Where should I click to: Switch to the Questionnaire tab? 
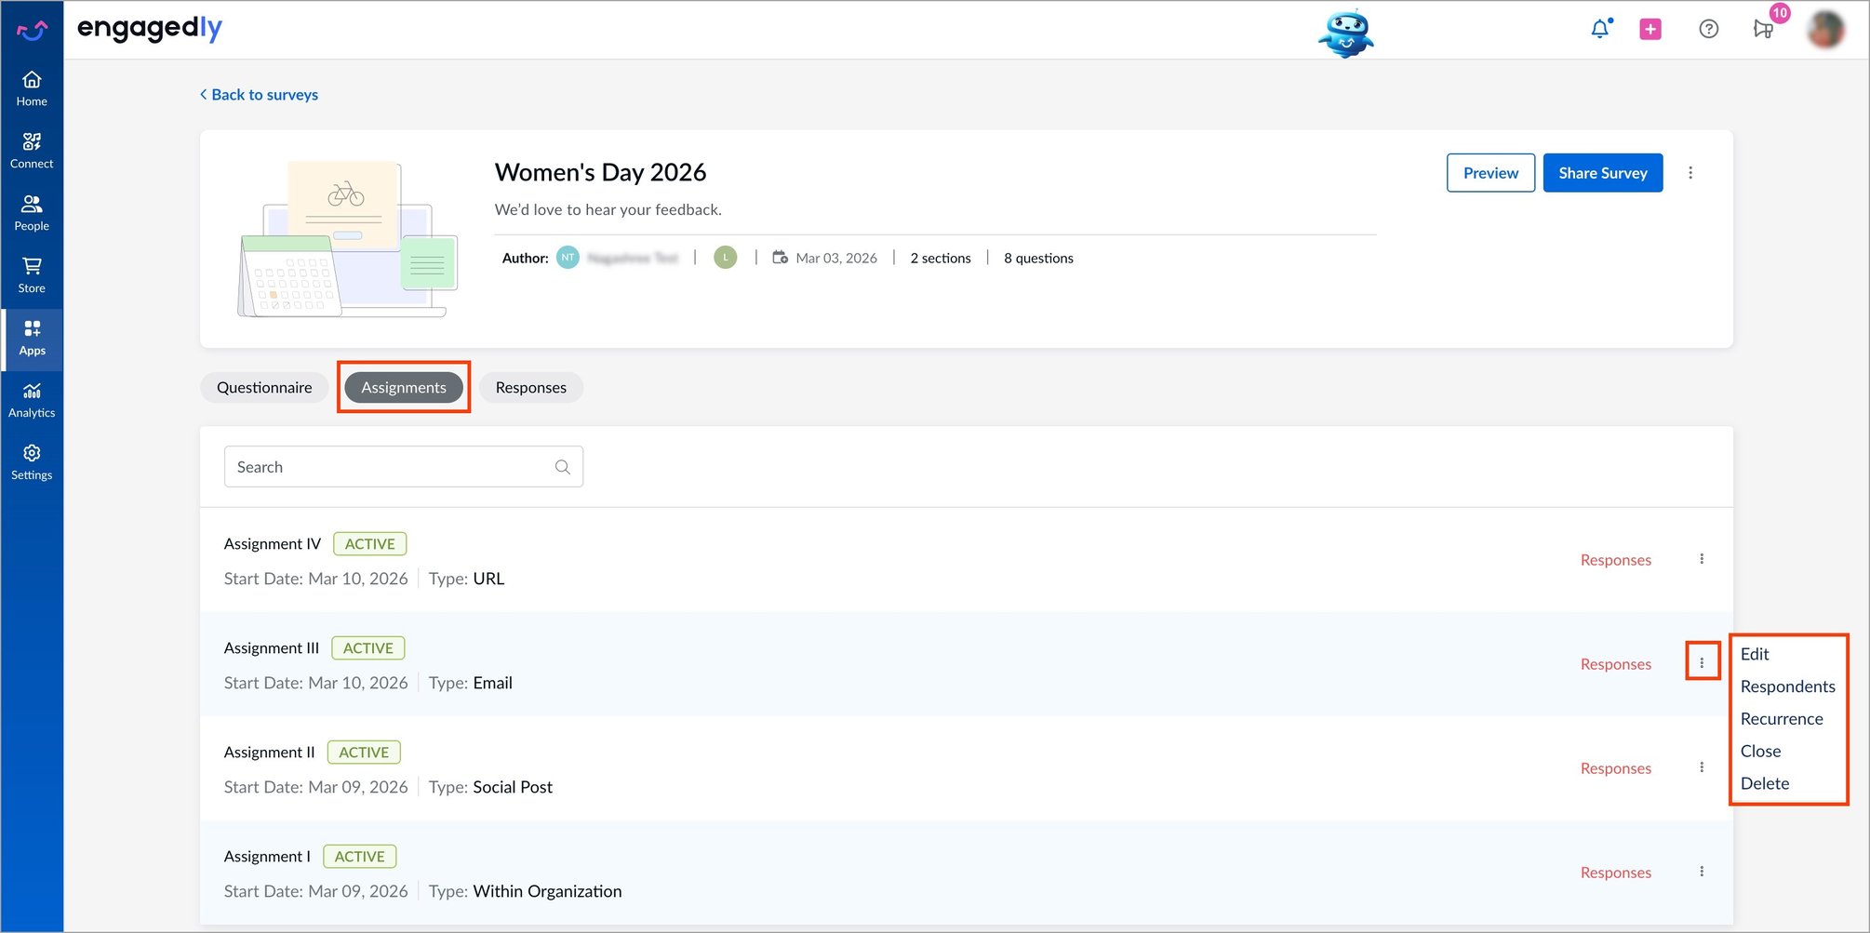(x=264, y=388)
